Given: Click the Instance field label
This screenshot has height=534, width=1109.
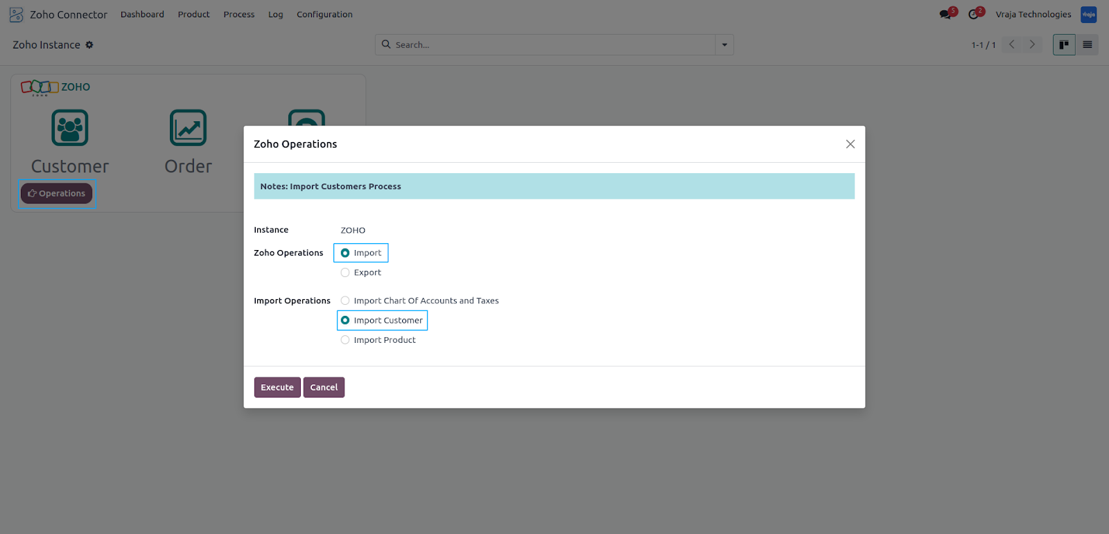Looking at the screenshot, I should 271,230.
